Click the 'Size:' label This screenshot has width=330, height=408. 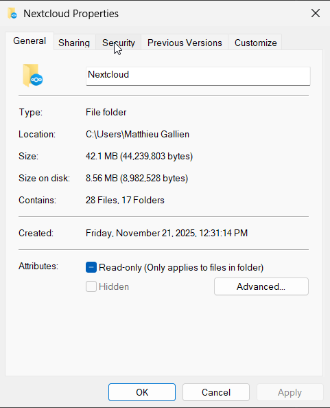point(28,156)
